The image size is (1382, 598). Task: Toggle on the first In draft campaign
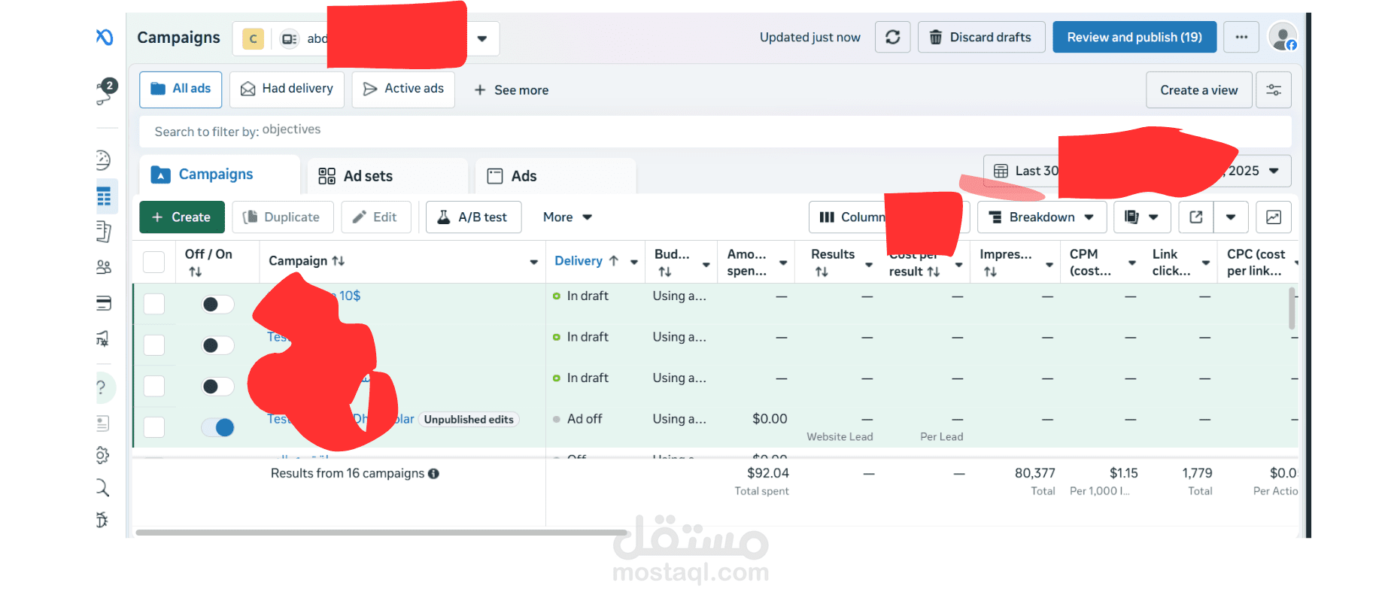pyautogui.click(x=217, y=304)
